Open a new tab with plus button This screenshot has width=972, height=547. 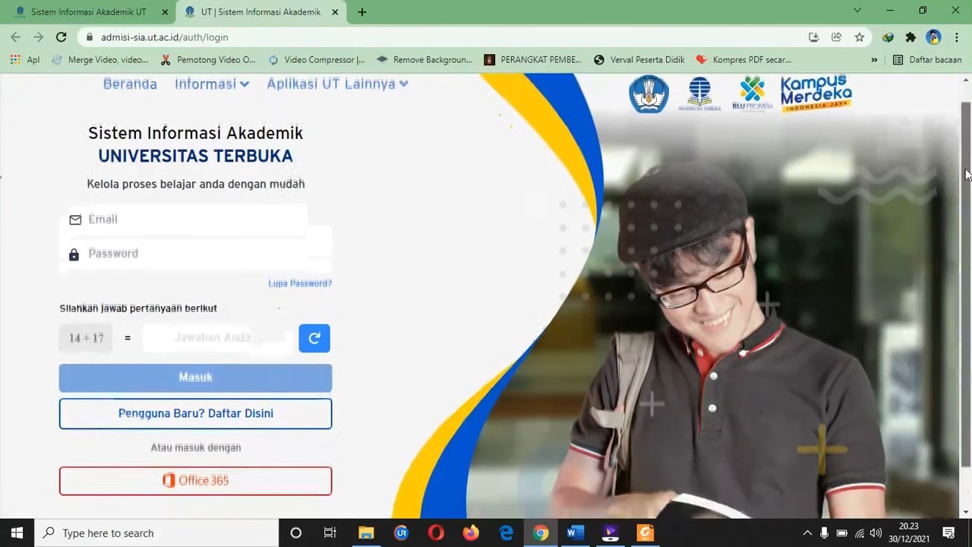coord(362,12)
